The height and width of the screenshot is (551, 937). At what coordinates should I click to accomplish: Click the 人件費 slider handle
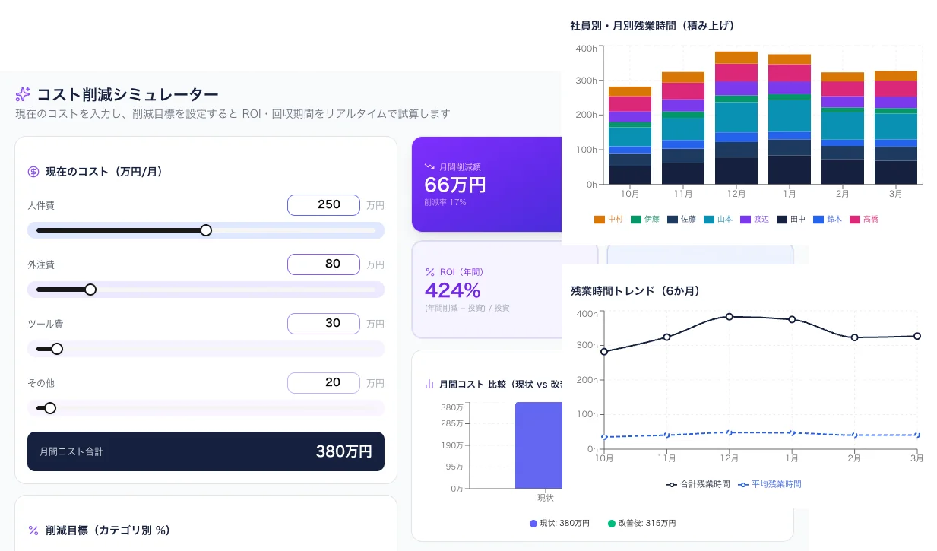[x=206, y=230]
